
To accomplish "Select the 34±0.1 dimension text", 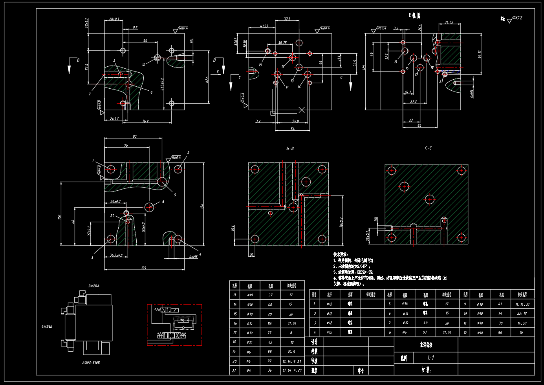I will [x=115, y=201].
